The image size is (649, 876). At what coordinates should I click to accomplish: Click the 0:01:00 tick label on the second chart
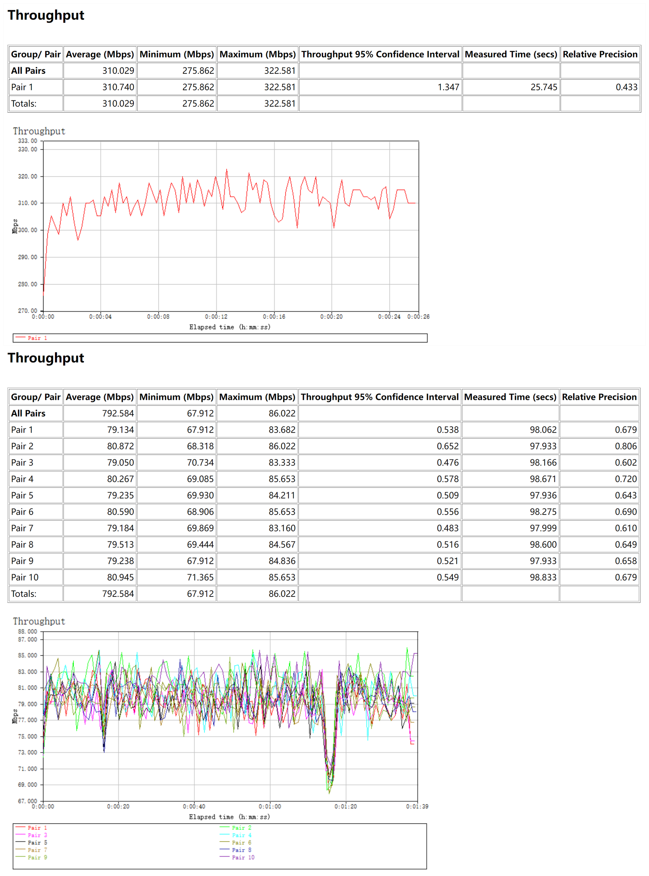(x=270, y=807)
